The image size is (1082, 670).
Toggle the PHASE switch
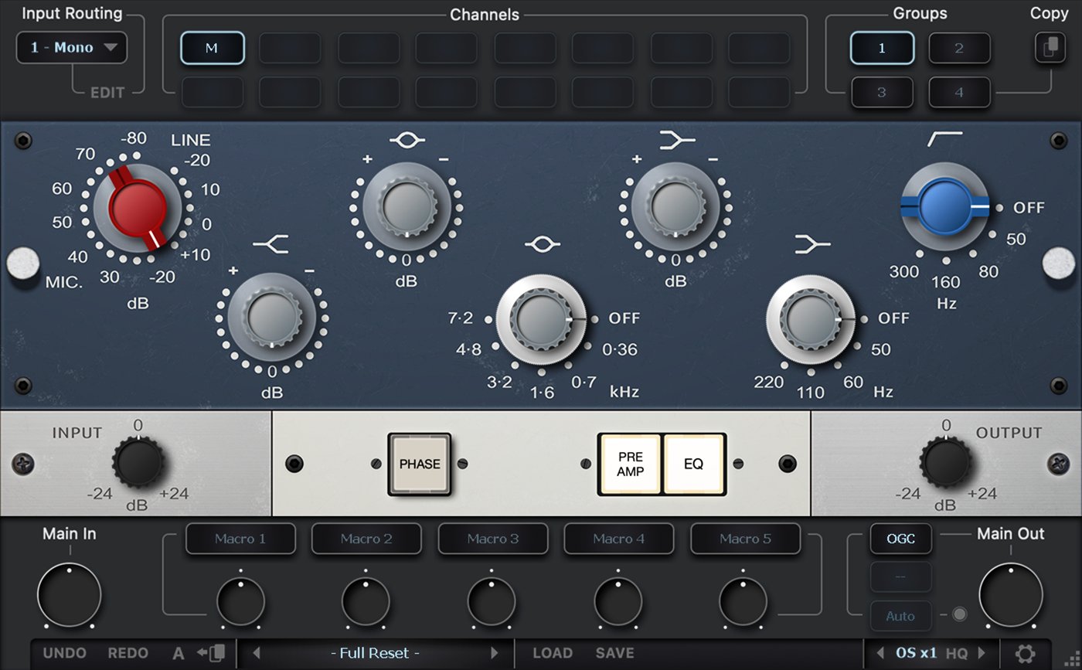pos(419,464)
